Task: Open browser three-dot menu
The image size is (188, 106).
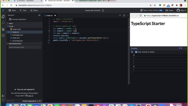Action: click(185, 5)
